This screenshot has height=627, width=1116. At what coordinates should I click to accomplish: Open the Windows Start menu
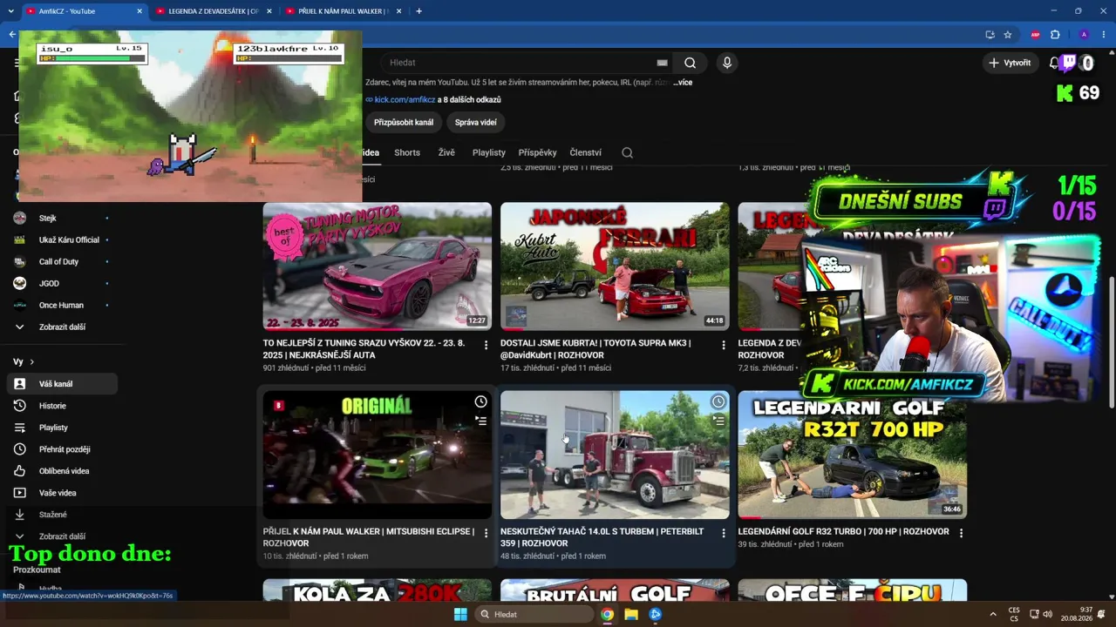click(x=460, y=614)
